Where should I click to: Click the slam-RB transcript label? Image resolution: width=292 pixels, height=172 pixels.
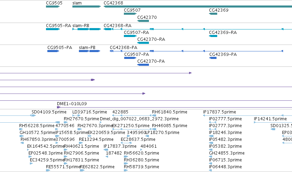(81, 25)
